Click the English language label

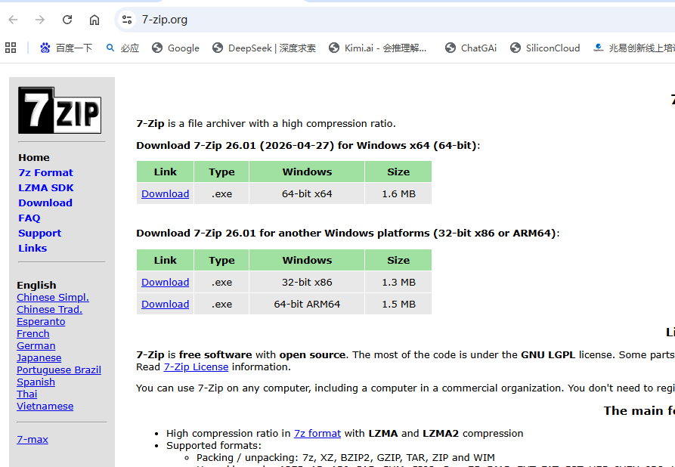pos(36,286)
